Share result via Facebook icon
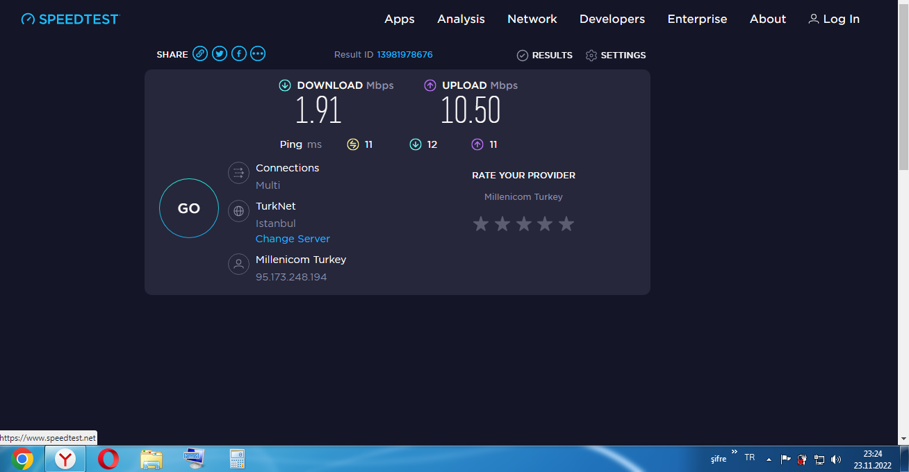 [x=239, y=54]
